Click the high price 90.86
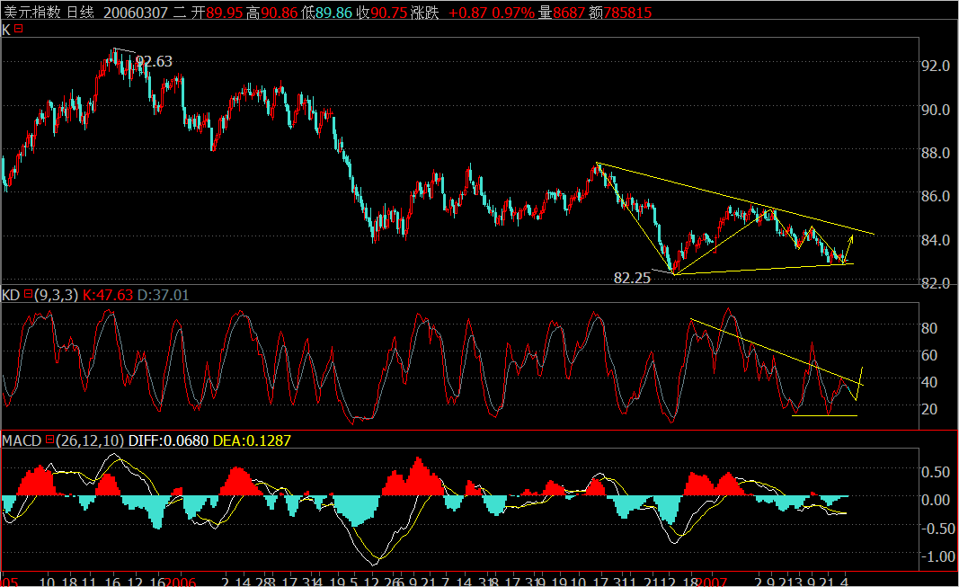The width and height of the screenshot is (959, 587). coord(279,13)
